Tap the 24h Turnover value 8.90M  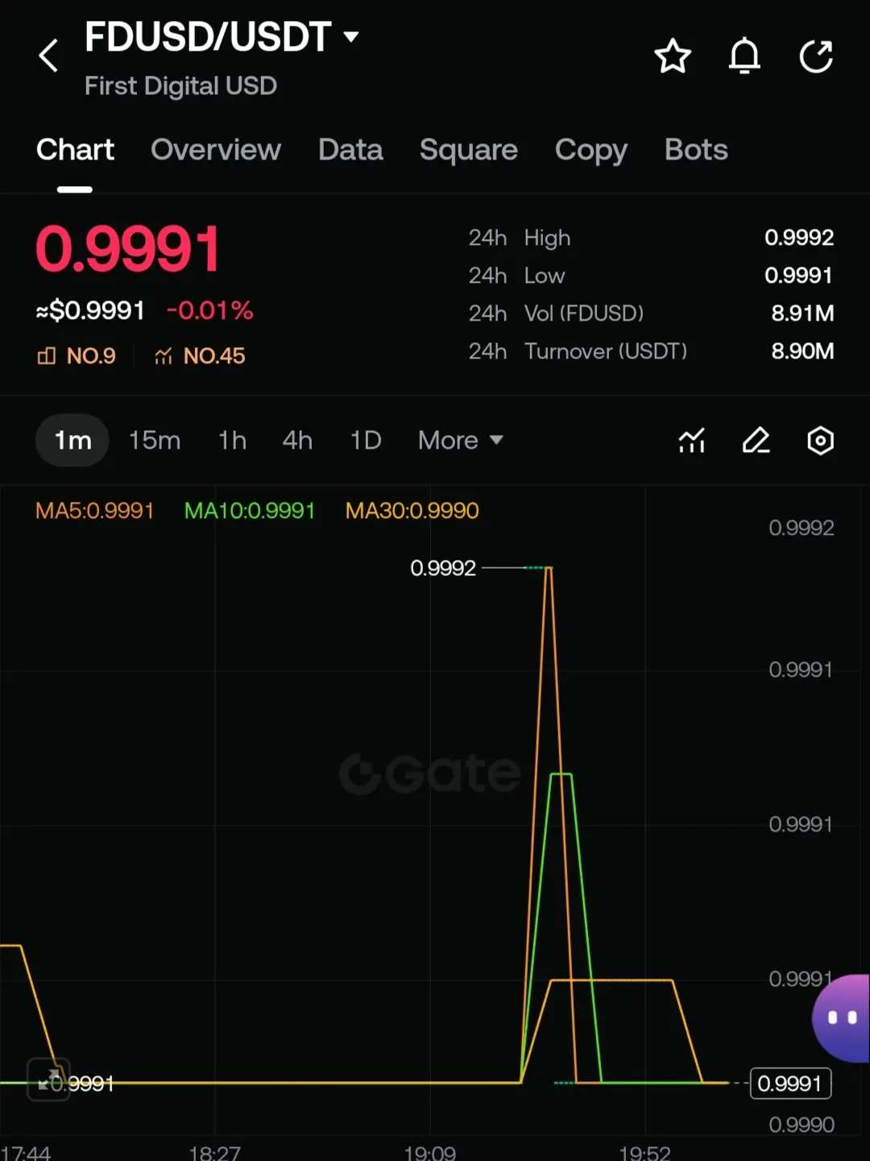click(802, 351)
